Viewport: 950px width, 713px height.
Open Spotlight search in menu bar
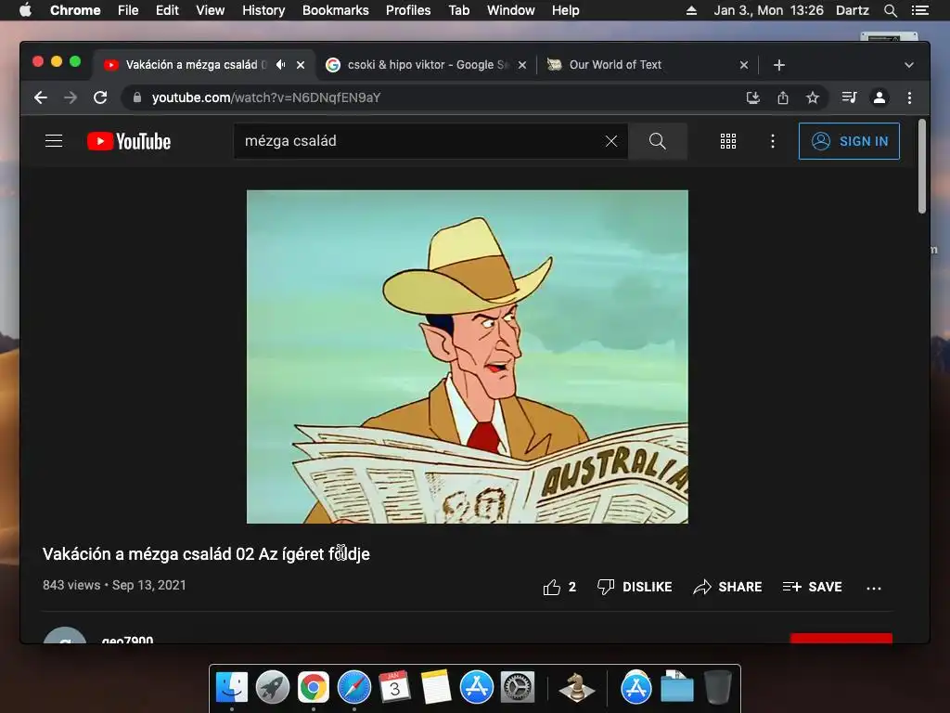(890, 10)
